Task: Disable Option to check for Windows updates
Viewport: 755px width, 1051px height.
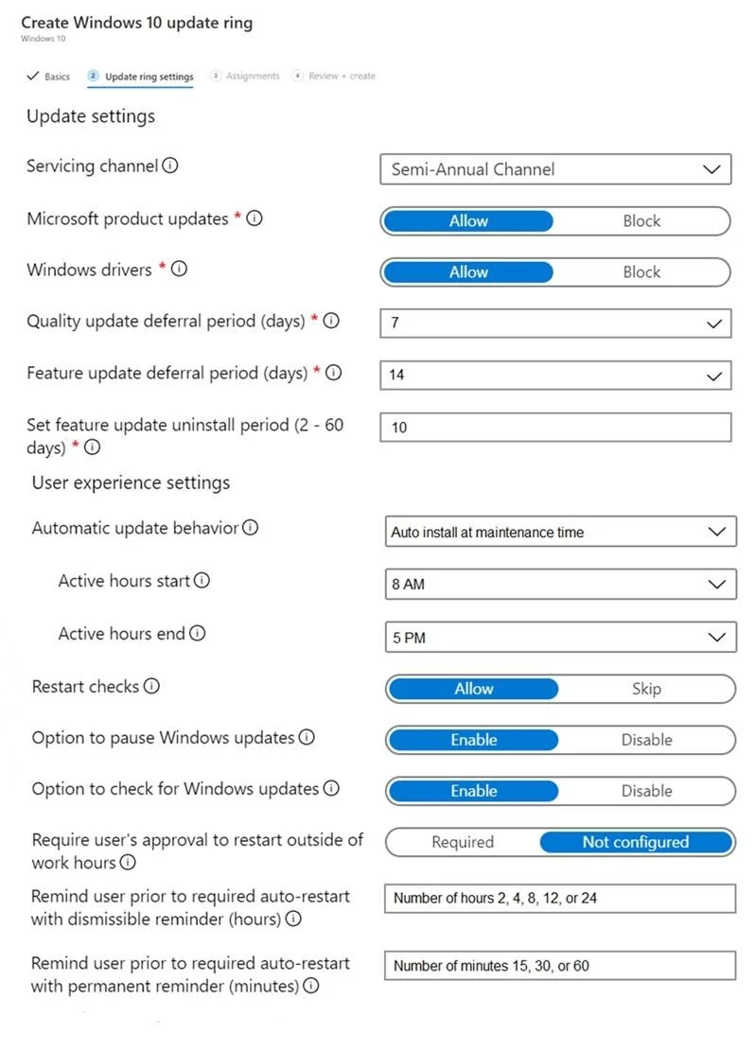Action: [646, 791]
